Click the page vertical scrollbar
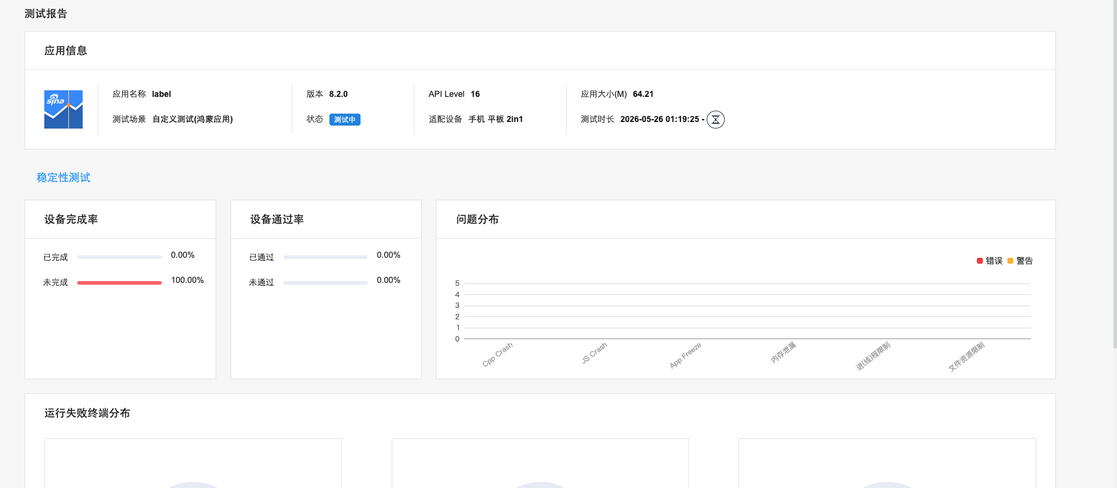Image resolution: width=1117 pixels, height=488 pixels. click(1115, 173)
